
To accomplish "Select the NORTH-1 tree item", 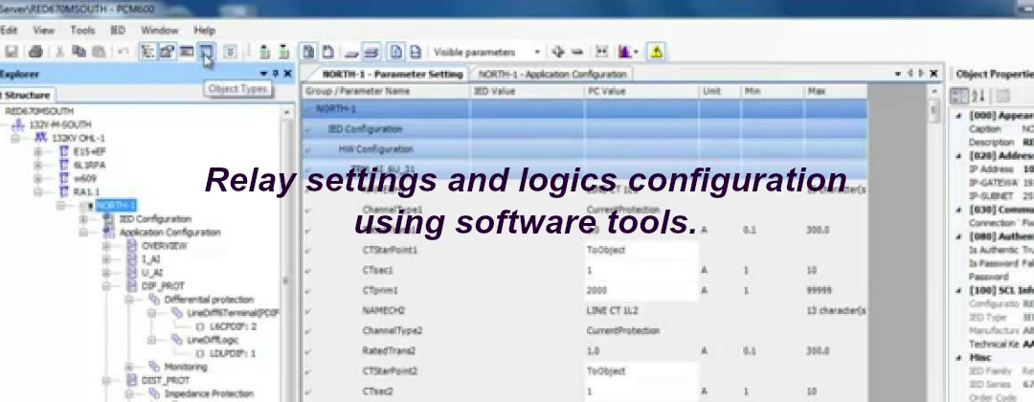I will click(x=116, y=206).
